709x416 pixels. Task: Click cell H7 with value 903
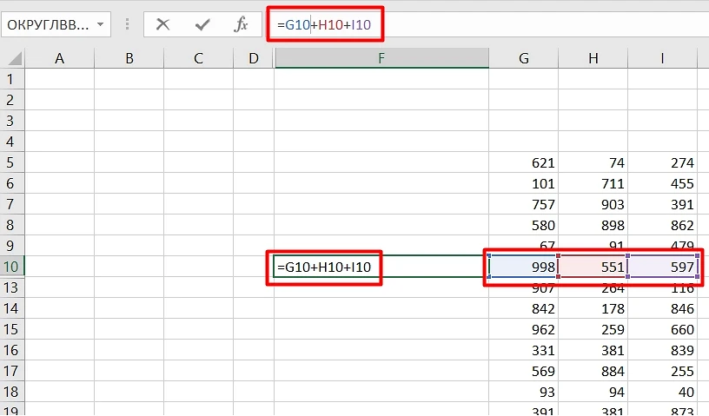(x=593, y=204)
